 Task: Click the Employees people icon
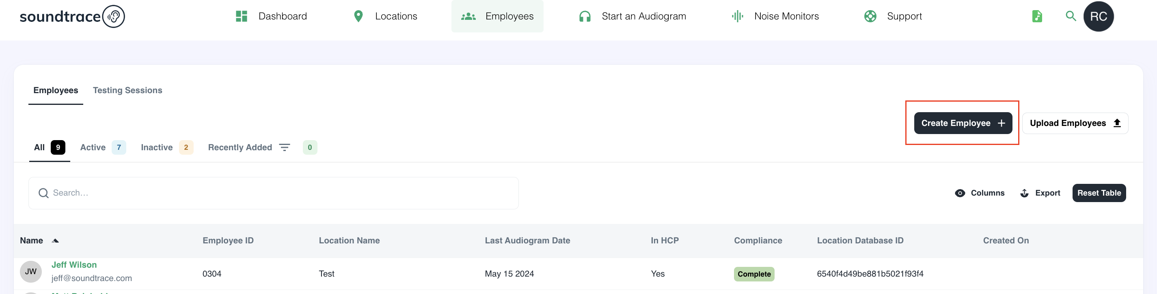pyautogui.click(x=468, y=17)
